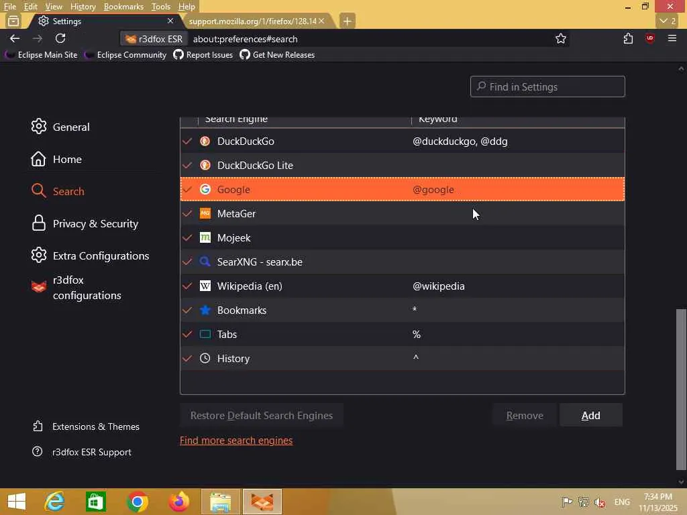Open Privacy & Security settings
This screenshot has width=687, height=515.
point(85,223)
